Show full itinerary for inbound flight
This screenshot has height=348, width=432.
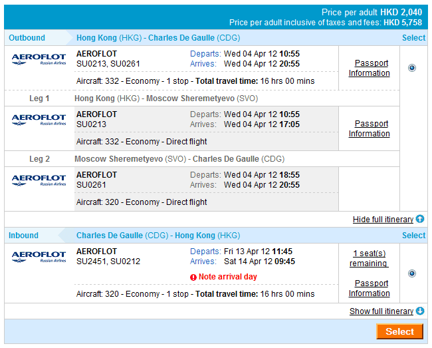click(x=381, y=311)
